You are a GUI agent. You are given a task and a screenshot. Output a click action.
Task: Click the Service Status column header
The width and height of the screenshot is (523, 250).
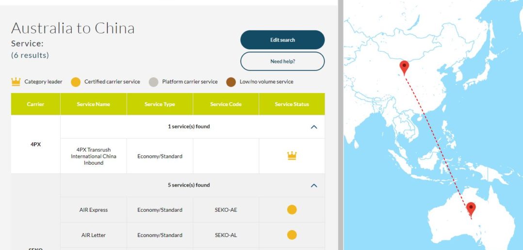tap(292, 104)
